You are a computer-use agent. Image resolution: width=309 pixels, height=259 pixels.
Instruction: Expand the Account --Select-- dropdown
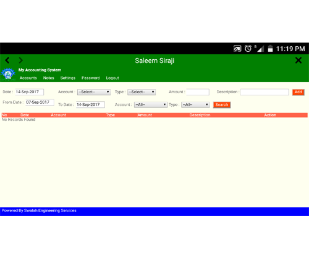[94, 92]
